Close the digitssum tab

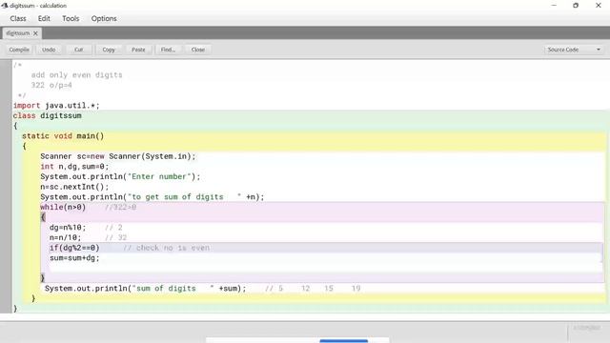[x=35, y=33]
